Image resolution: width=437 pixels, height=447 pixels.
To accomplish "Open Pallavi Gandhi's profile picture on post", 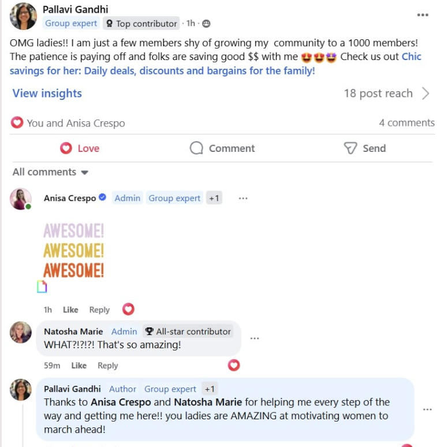I will point(24,16).
